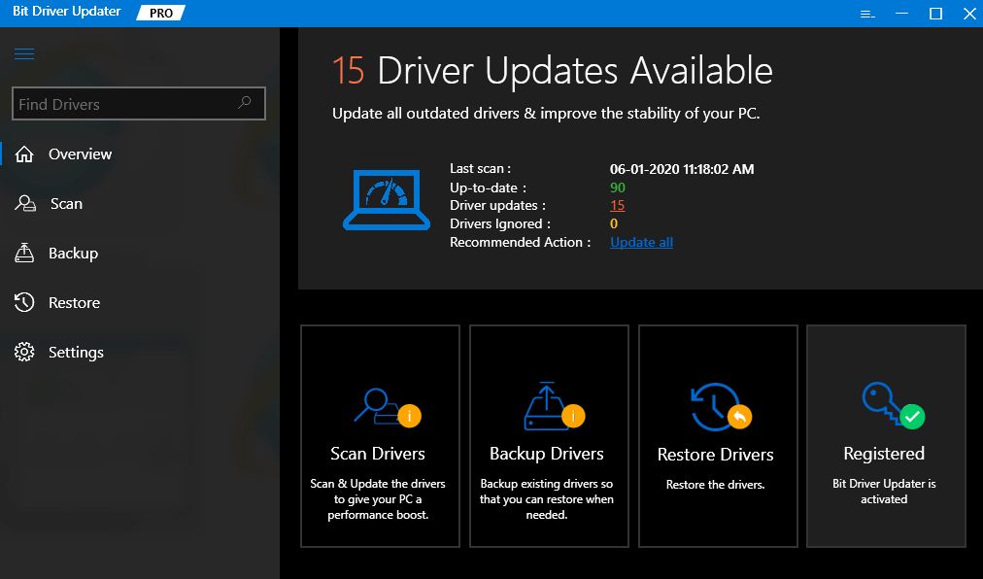Open Settings from the sidebar
The width and height of the screenshot is (983, 579).
click(x=76, y=352)
